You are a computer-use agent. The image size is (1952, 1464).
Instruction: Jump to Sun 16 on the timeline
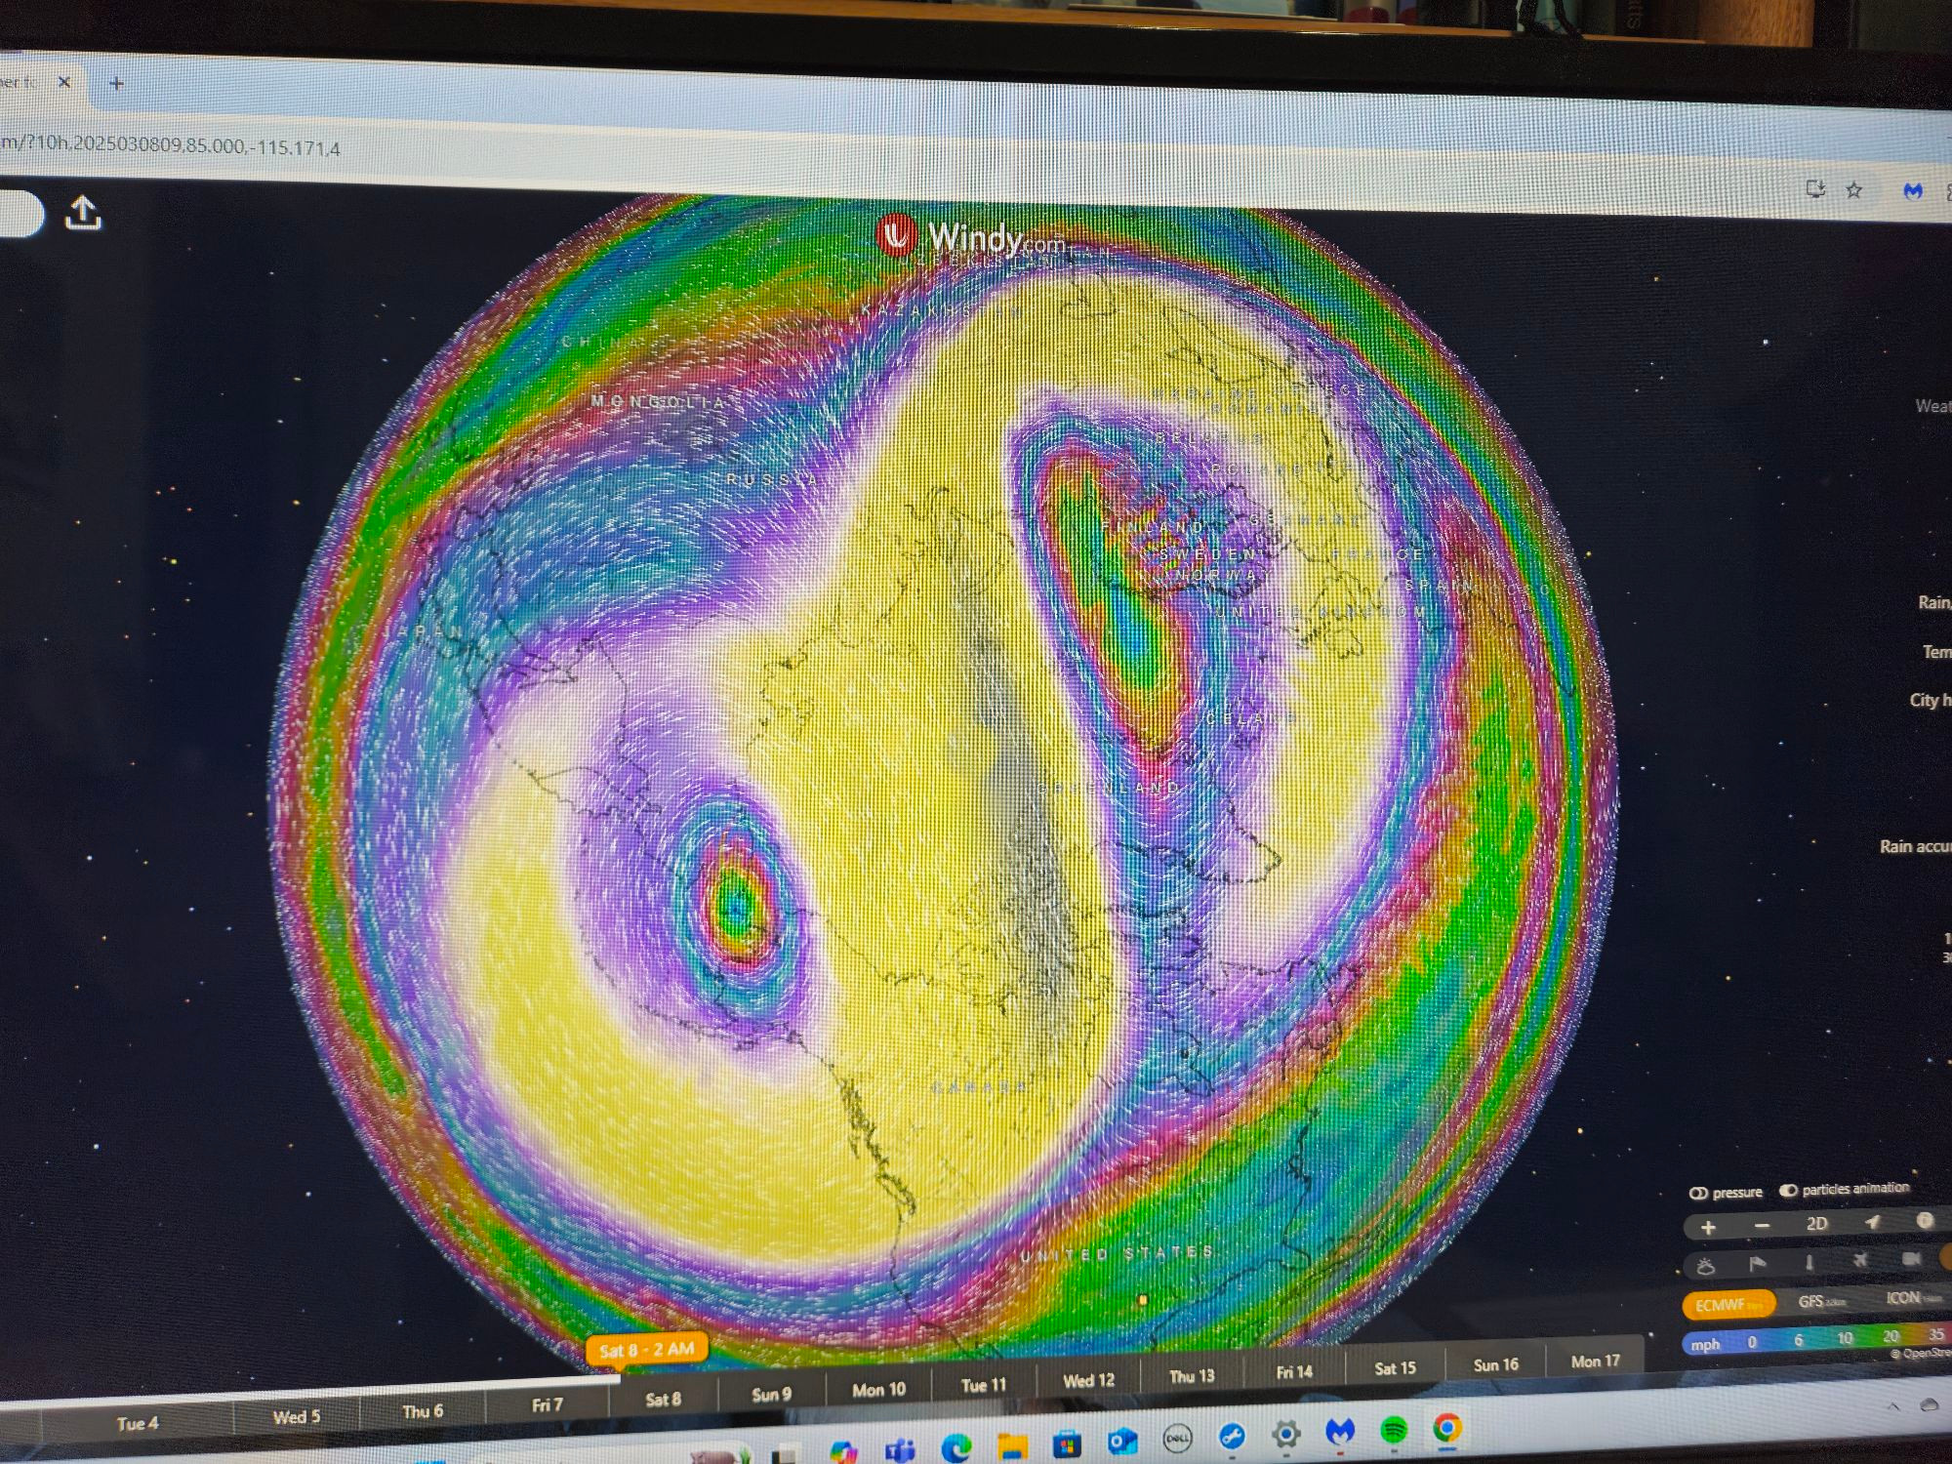coord(1495,1364)
